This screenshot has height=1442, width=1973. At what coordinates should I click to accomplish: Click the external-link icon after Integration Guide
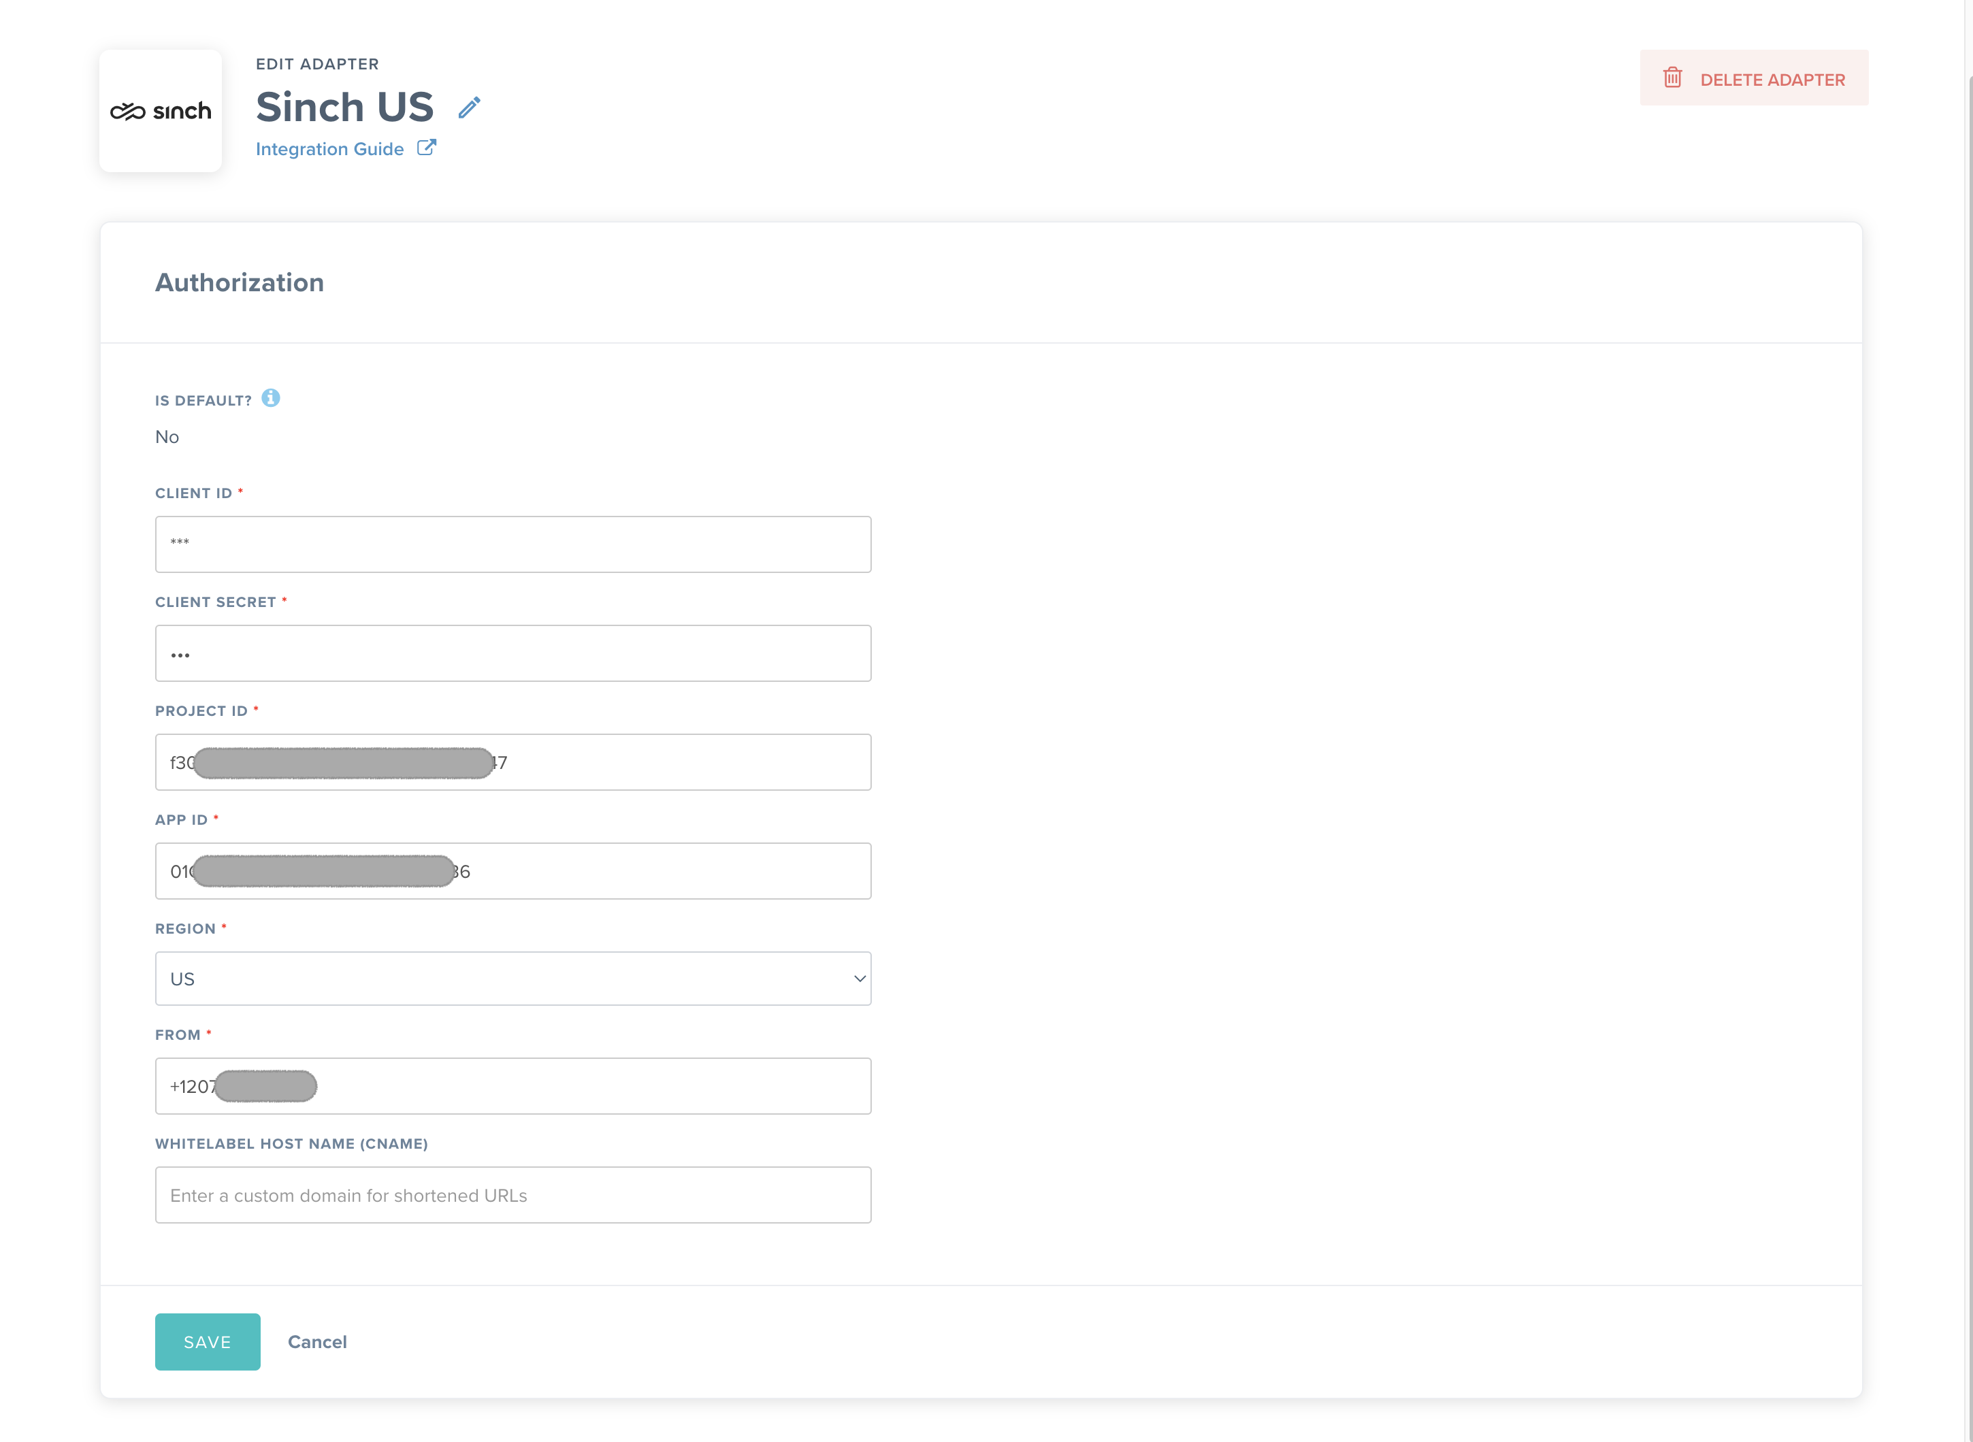tap(426, 148)
